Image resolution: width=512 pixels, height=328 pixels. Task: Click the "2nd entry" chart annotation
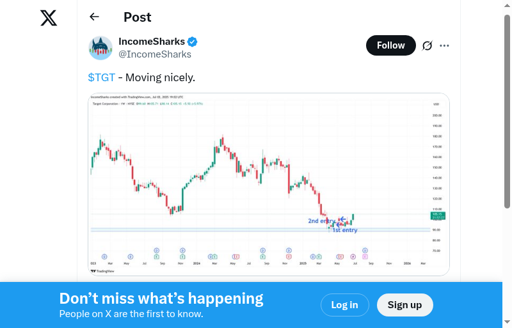coord(321,221)
